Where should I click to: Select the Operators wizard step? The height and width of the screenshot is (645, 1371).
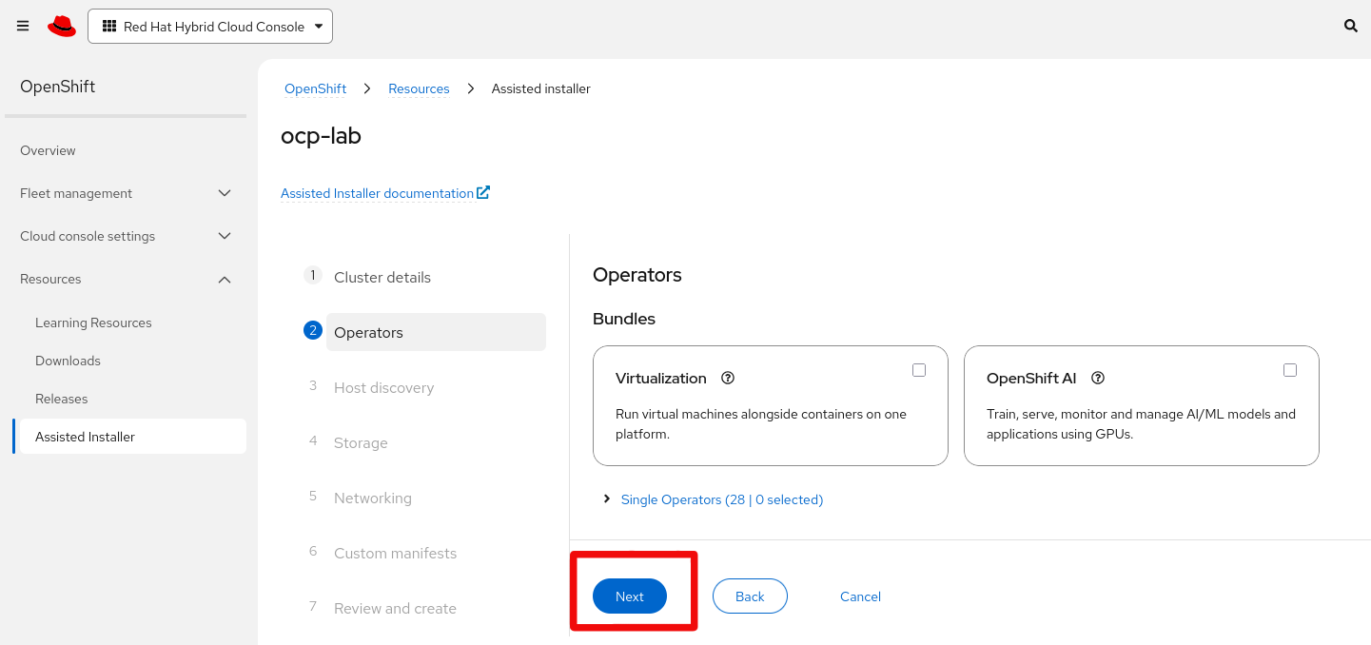(436, 332)
